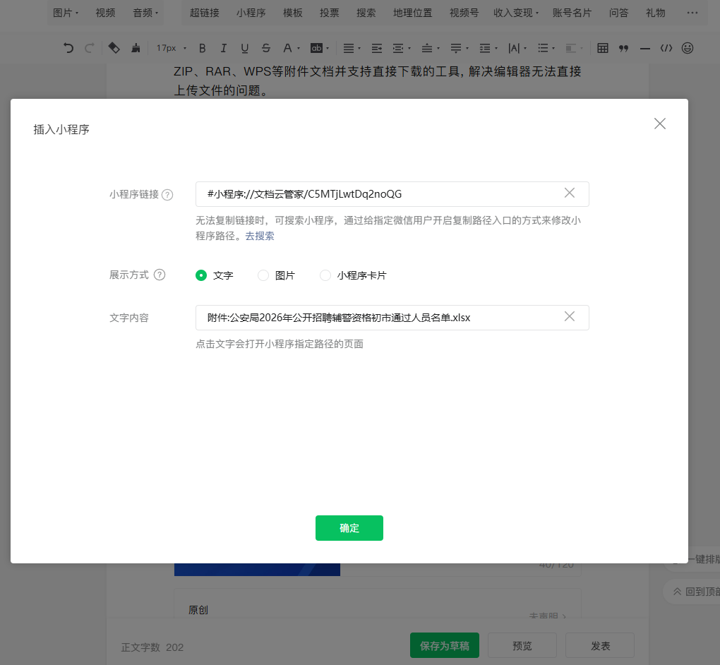Image resolution: width=720 pixels, height=665 pixels.
Task: Open the 投票 menu item
Action: [329, 13]
